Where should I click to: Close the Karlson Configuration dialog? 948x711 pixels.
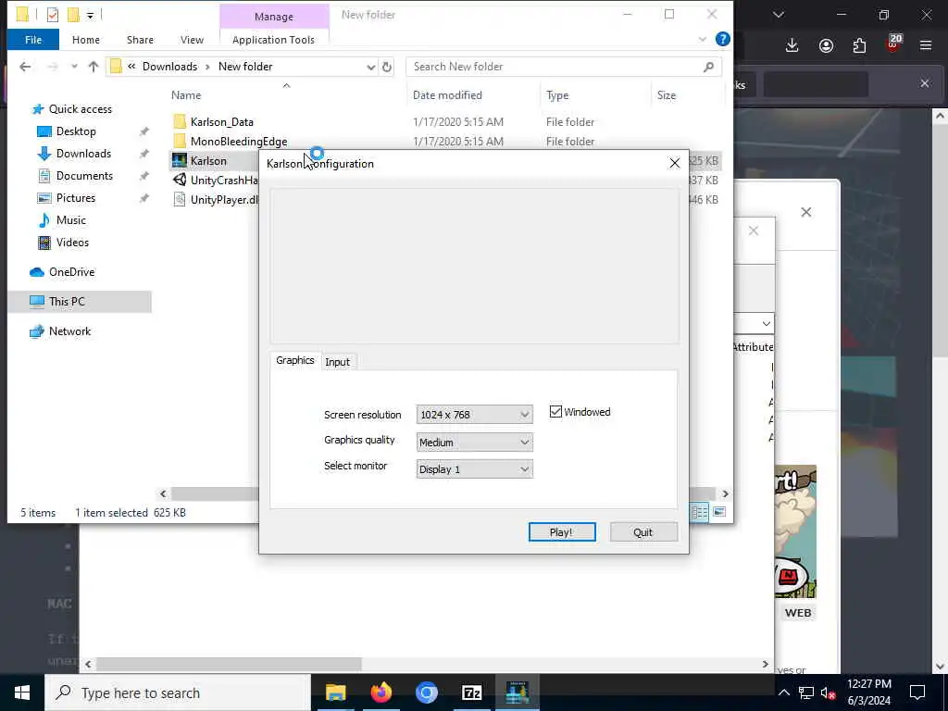pos(674,163)
